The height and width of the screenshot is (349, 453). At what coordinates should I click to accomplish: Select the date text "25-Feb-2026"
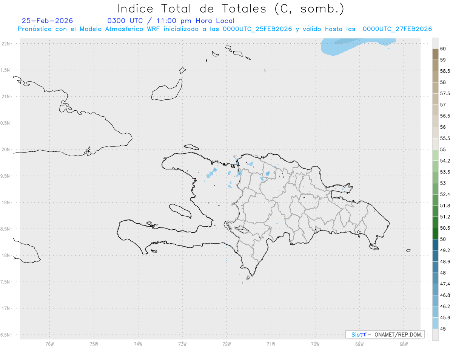point(48,21)
